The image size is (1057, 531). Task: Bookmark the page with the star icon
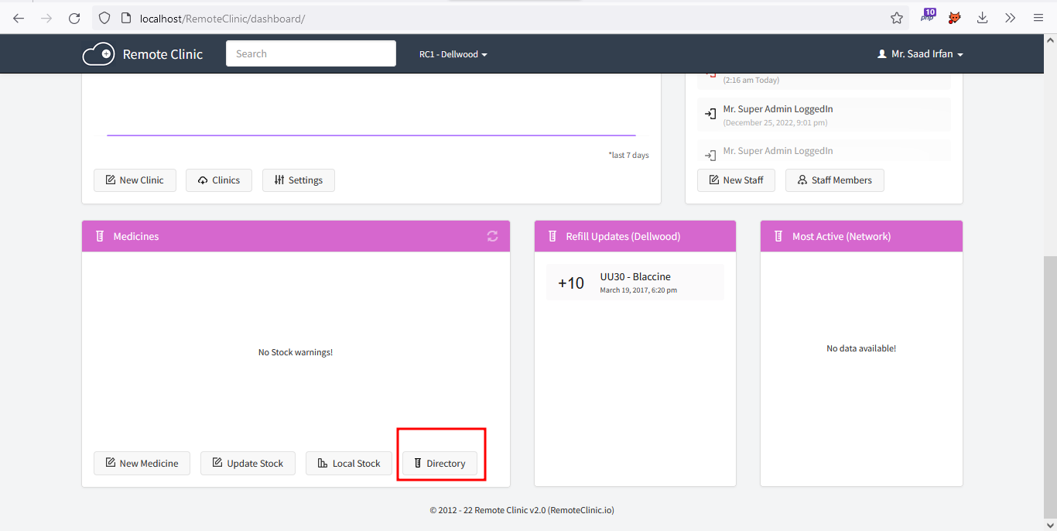tap(897, 18)
